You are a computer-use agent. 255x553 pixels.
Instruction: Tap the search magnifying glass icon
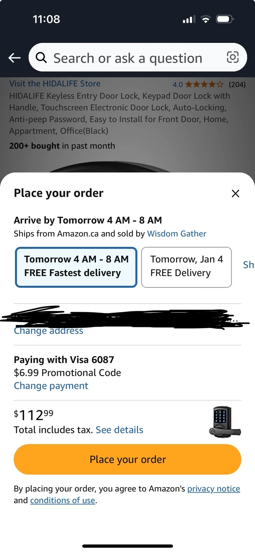[x=41, y=58]
